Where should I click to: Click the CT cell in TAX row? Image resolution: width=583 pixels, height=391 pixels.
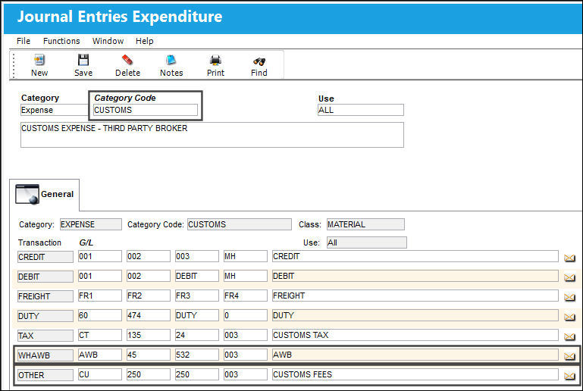click(x=99, y=335)
